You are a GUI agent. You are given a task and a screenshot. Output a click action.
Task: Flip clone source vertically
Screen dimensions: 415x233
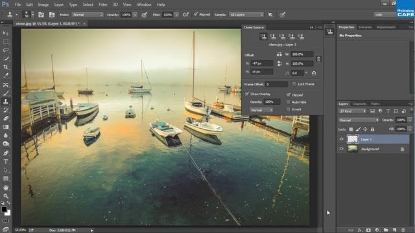pyautogui.click(x=279, y=63)
